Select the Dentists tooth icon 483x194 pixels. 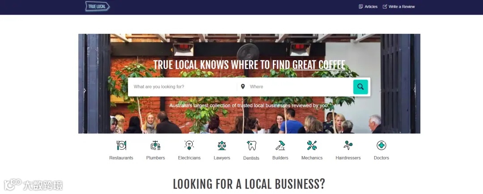point(251,145)
